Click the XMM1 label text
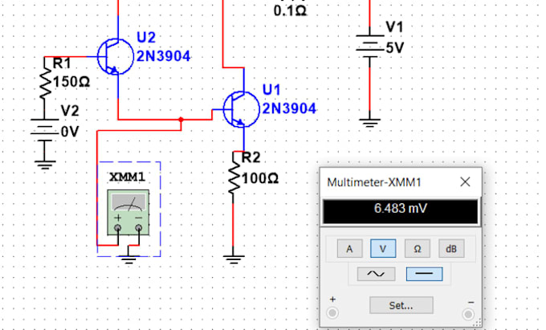Screen dimensions: 546x330 click(x=127, y=177)
